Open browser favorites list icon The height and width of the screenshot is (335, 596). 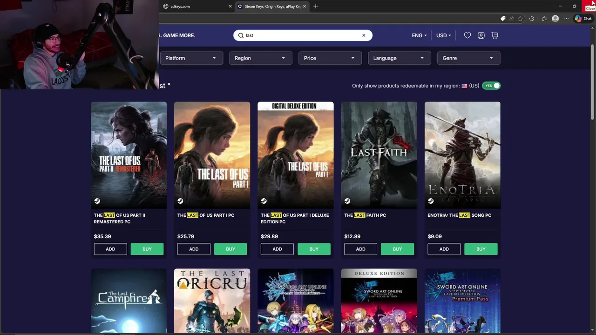(x=544, y=19)
